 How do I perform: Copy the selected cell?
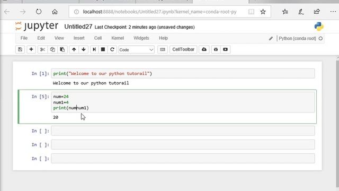tap(52, 49)
